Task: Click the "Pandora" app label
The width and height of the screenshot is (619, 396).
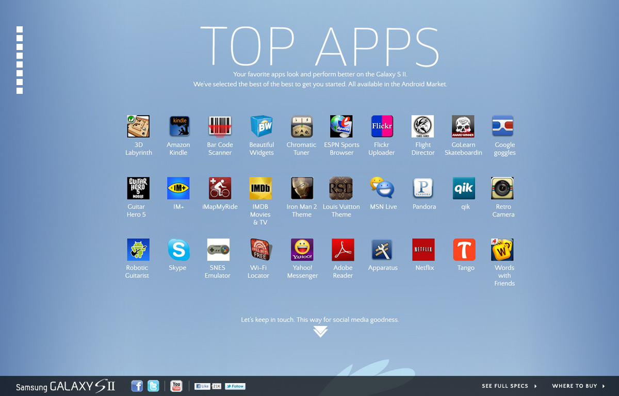Action: tap(425, 206)
